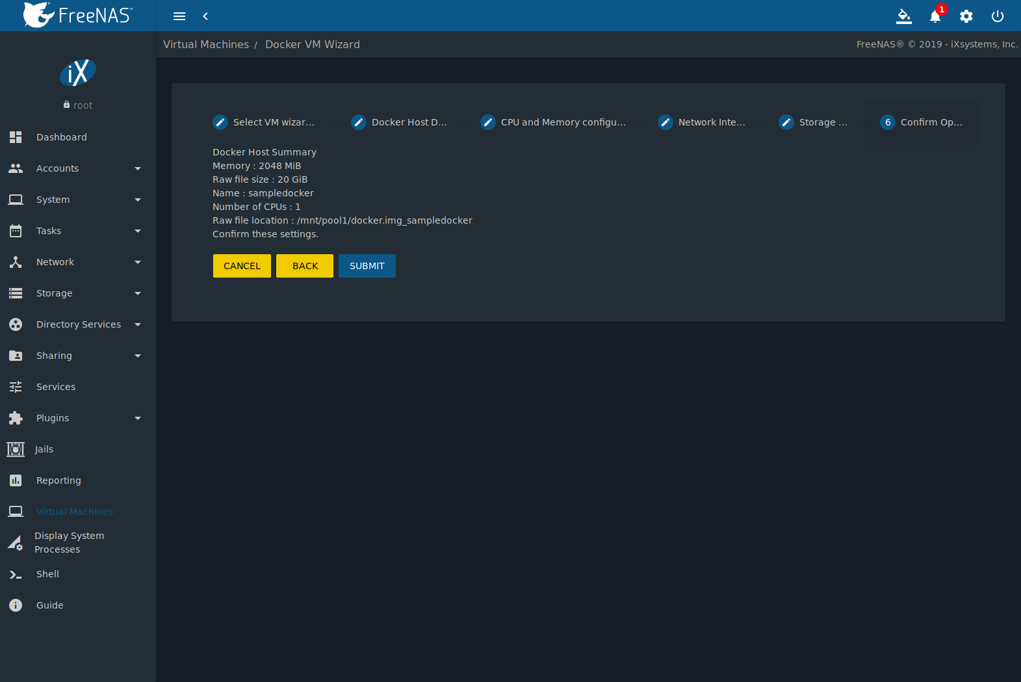1021x682 pixels.
Task: Click the Reporting chart icon
Action: click(x=16, y=480)
